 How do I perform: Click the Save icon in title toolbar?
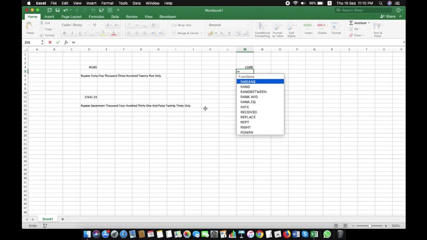(x=58, y=10)
